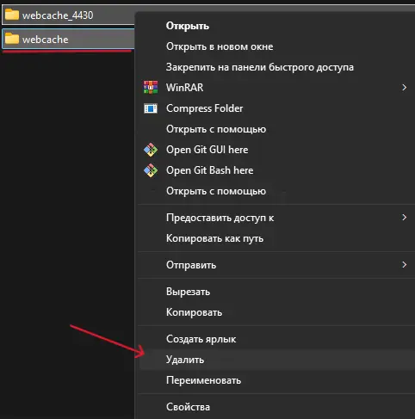Viewport: 415px width, 419px height.
Task: Click the Git GUI icon
Action: coord(151,150)
